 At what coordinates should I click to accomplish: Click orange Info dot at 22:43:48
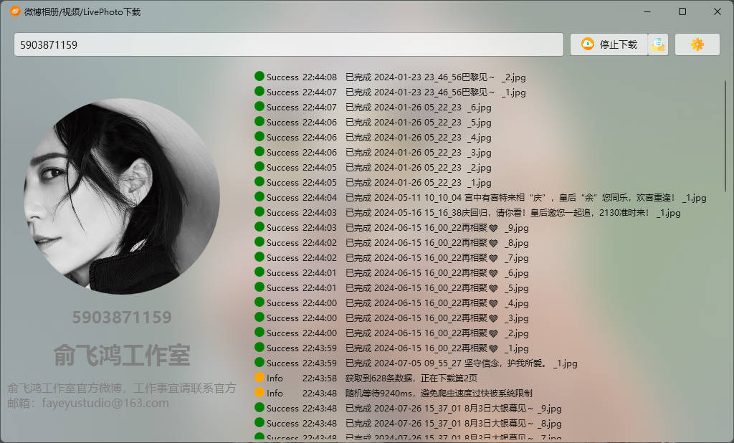click(259, 392)
